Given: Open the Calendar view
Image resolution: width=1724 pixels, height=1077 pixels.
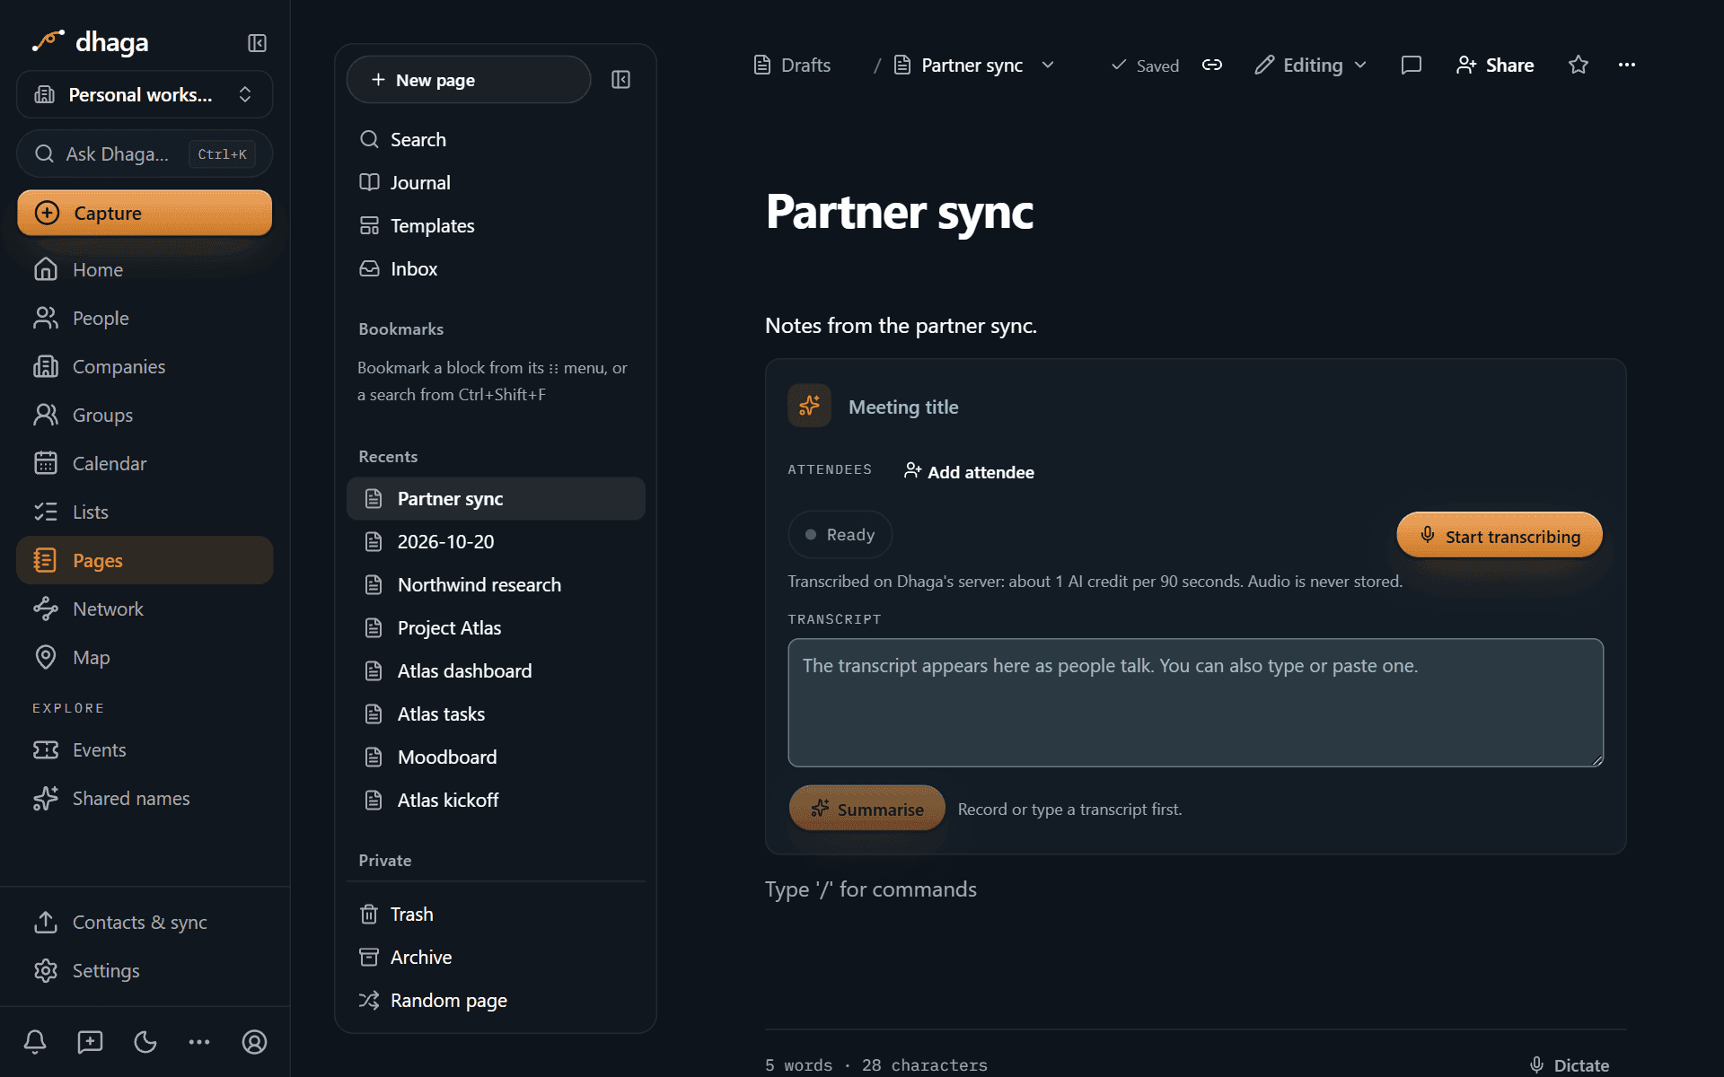Looking at the screenshot, I should pyautogui.click(x=145, y=463).
